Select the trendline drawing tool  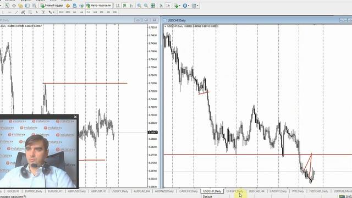(16, 12)
